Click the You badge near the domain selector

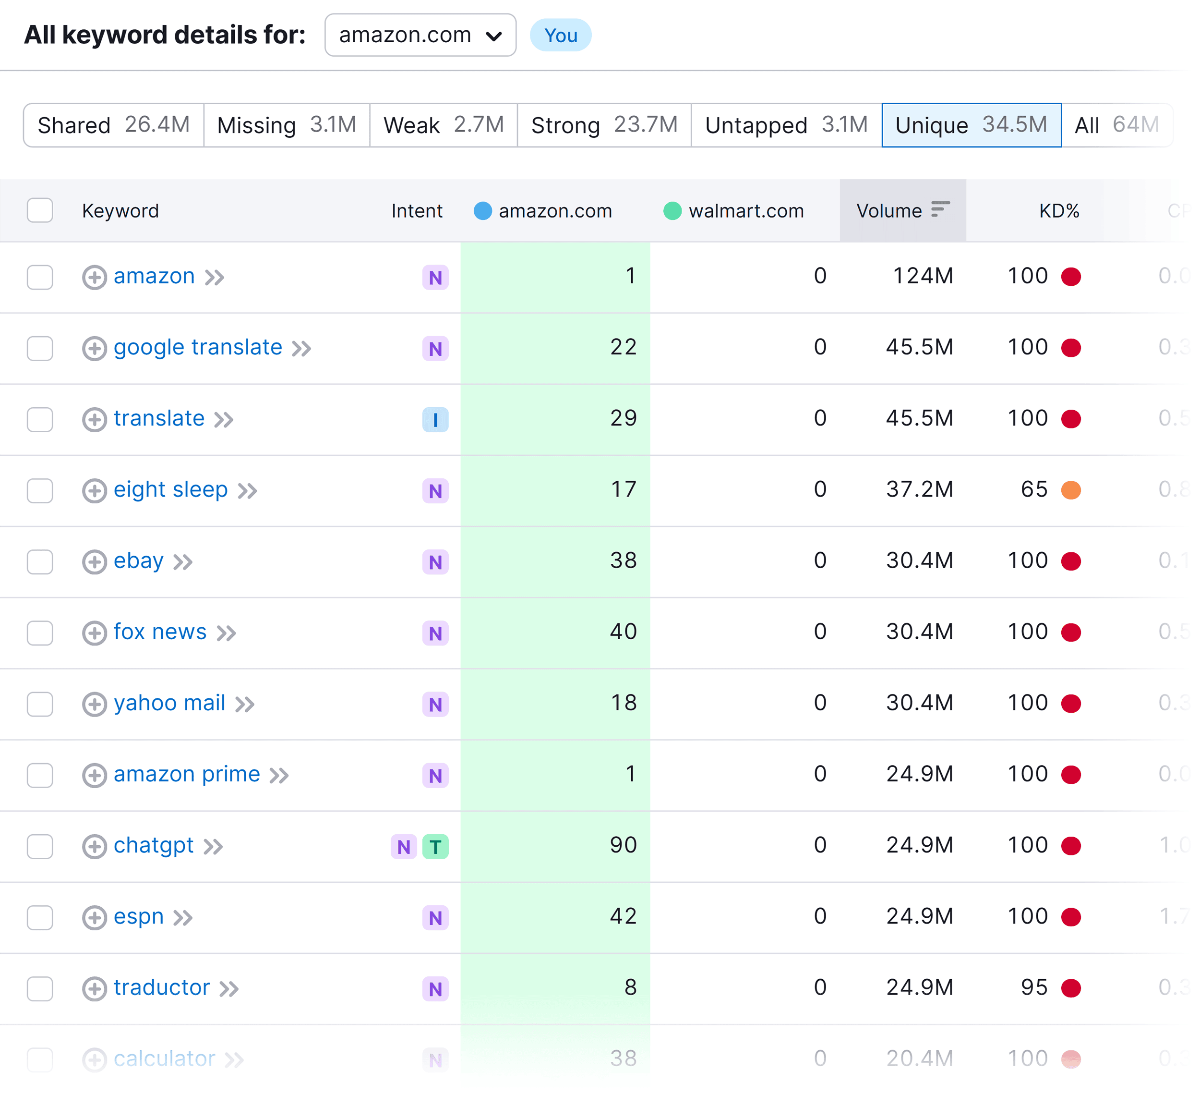pos(560,35)
